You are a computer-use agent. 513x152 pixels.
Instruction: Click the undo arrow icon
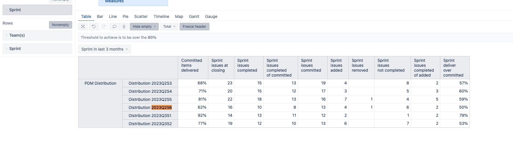(94, 27)
